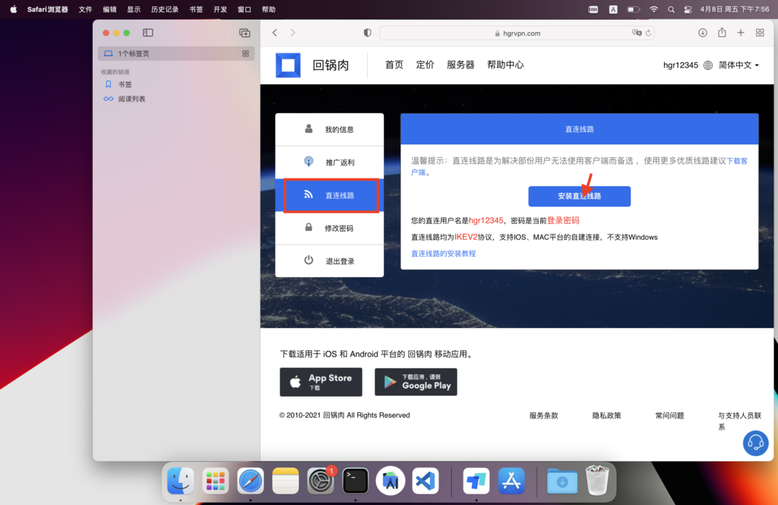Screen dimensions: 778x505
Task: Select 修改密码 in the side menu
Action: click(x=330, y=228)
